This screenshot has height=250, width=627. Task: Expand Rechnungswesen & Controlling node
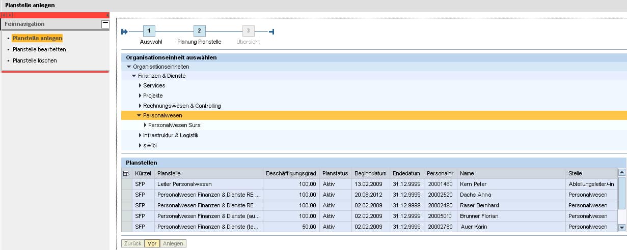[140, 106]
